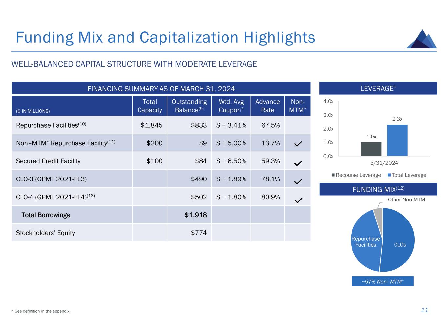Click the Financing Summary header bar
This screenshot has width=448, height=336.
pyautogui.click(x=161, y=89)
